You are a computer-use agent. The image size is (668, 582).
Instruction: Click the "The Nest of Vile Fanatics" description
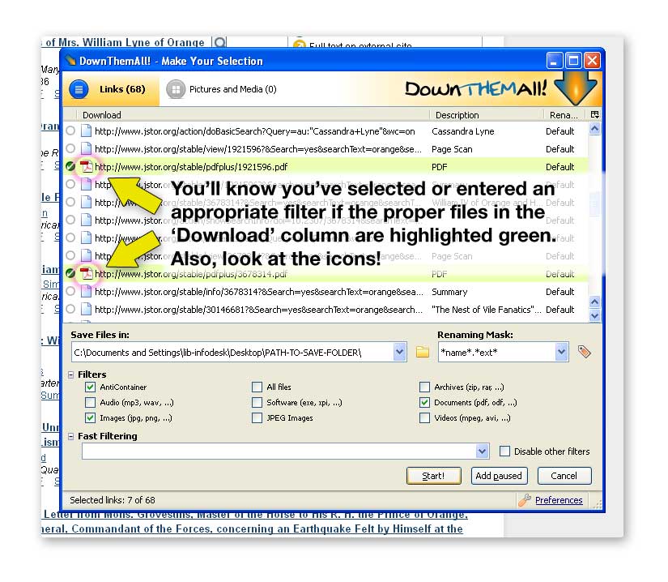pos(487,310)
